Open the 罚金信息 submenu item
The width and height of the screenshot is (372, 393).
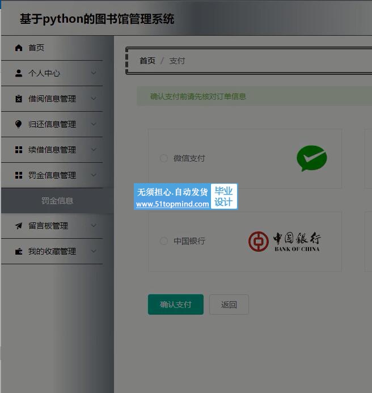click(x=57, y=201)
